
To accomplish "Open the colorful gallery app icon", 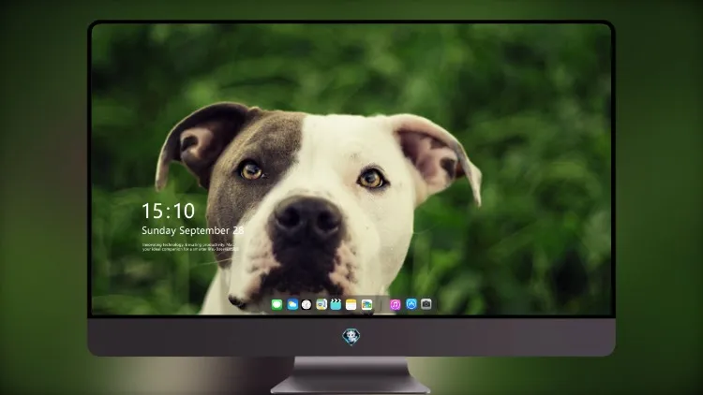I will pyautogui.click(x=366, y=304).
